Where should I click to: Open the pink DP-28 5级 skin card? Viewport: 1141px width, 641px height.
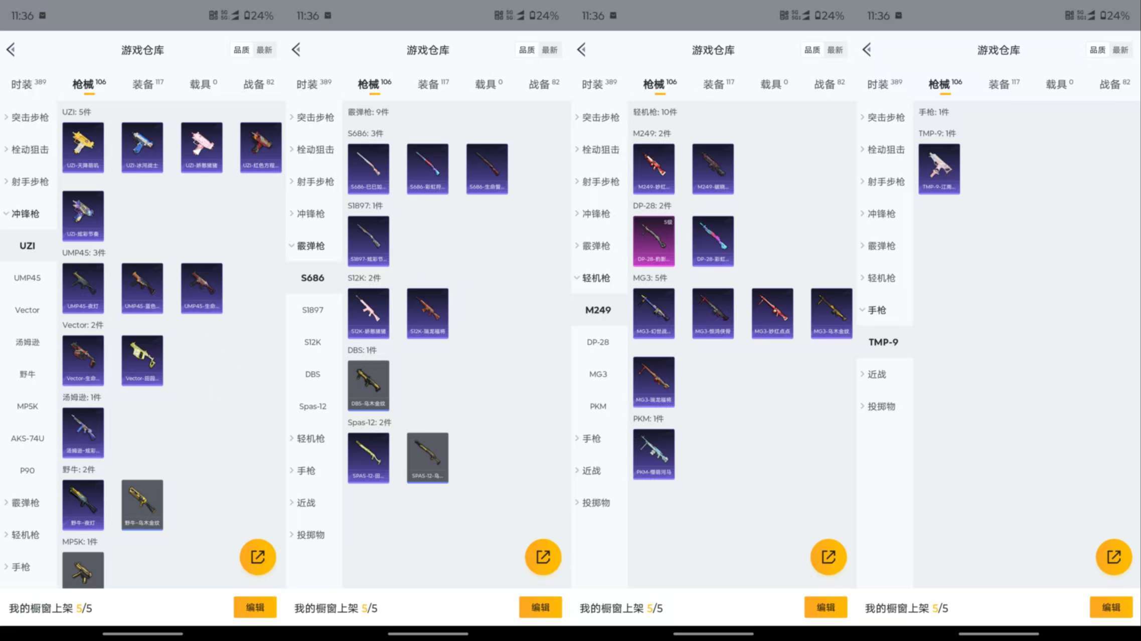[654, 241]
